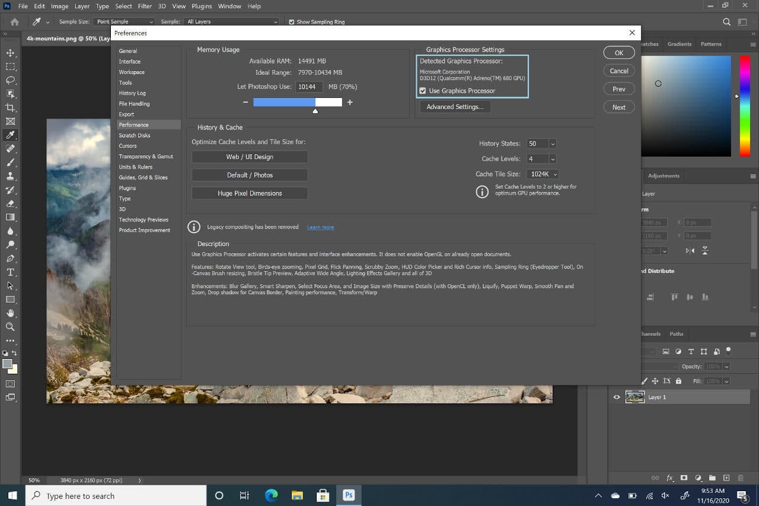Add a layer mask to Layer 1

pos(683,478)
